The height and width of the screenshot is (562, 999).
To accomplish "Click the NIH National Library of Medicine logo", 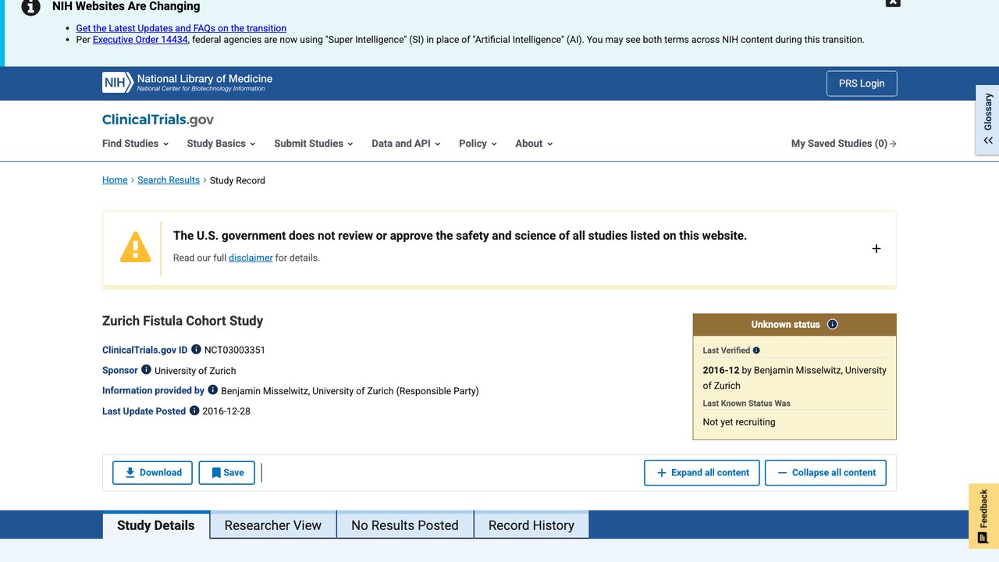I will [187, 83].
